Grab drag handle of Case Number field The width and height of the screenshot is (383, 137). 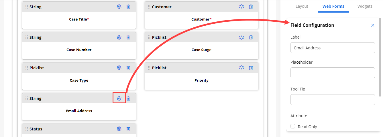27,37
